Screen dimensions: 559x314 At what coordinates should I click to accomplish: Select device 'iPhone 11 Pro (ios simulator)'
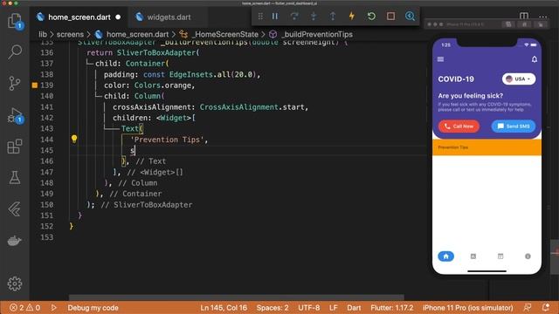point(468,308)
